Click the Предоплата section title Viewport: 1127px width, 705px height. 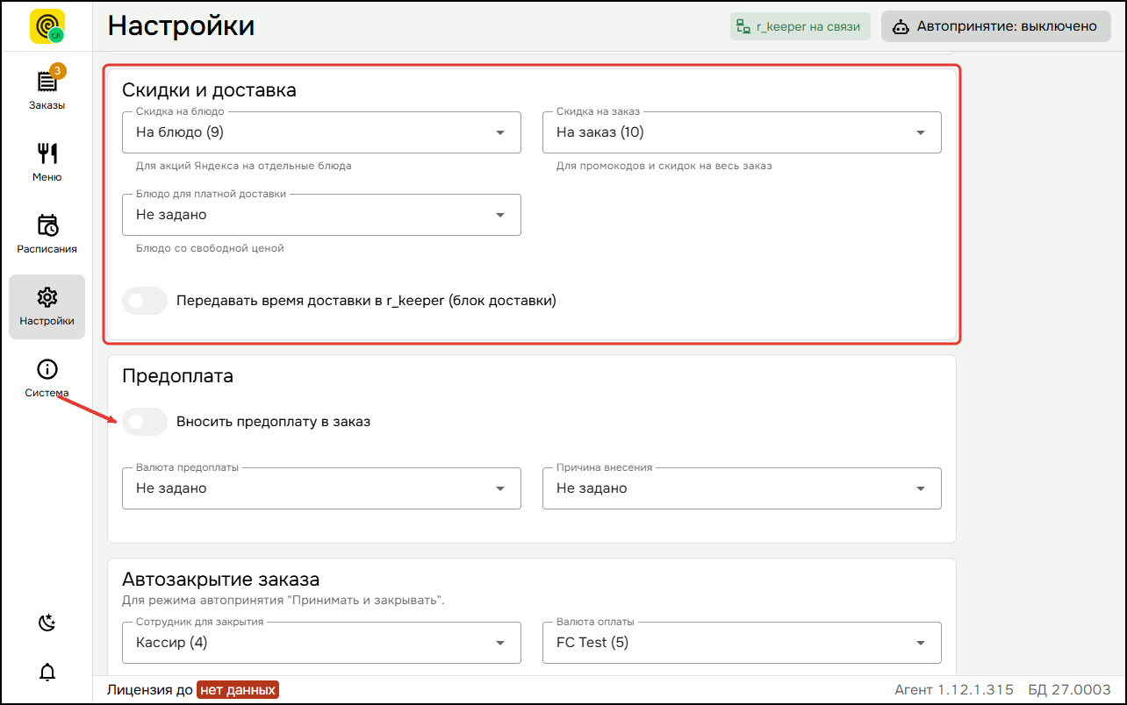point(178,376)
